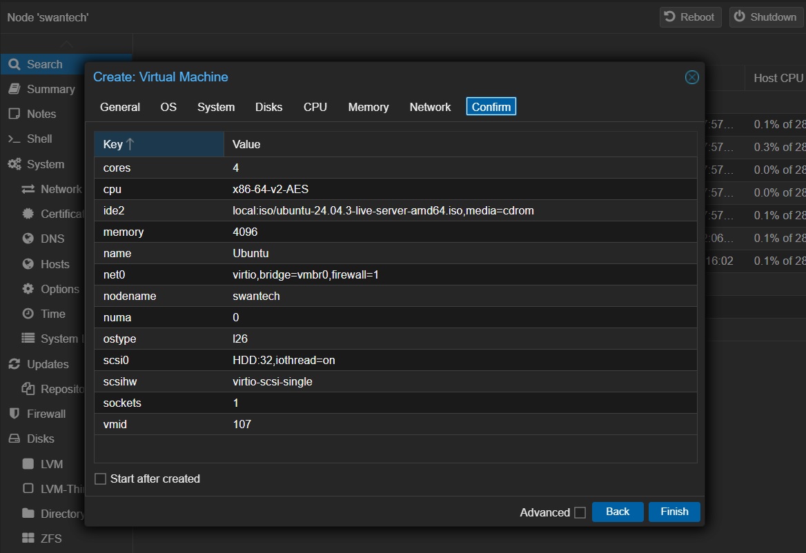The width and height of the screenshot is (806, 553).
Task: Click the Search magnifier icon in sidebar
Action: (14, 64)
